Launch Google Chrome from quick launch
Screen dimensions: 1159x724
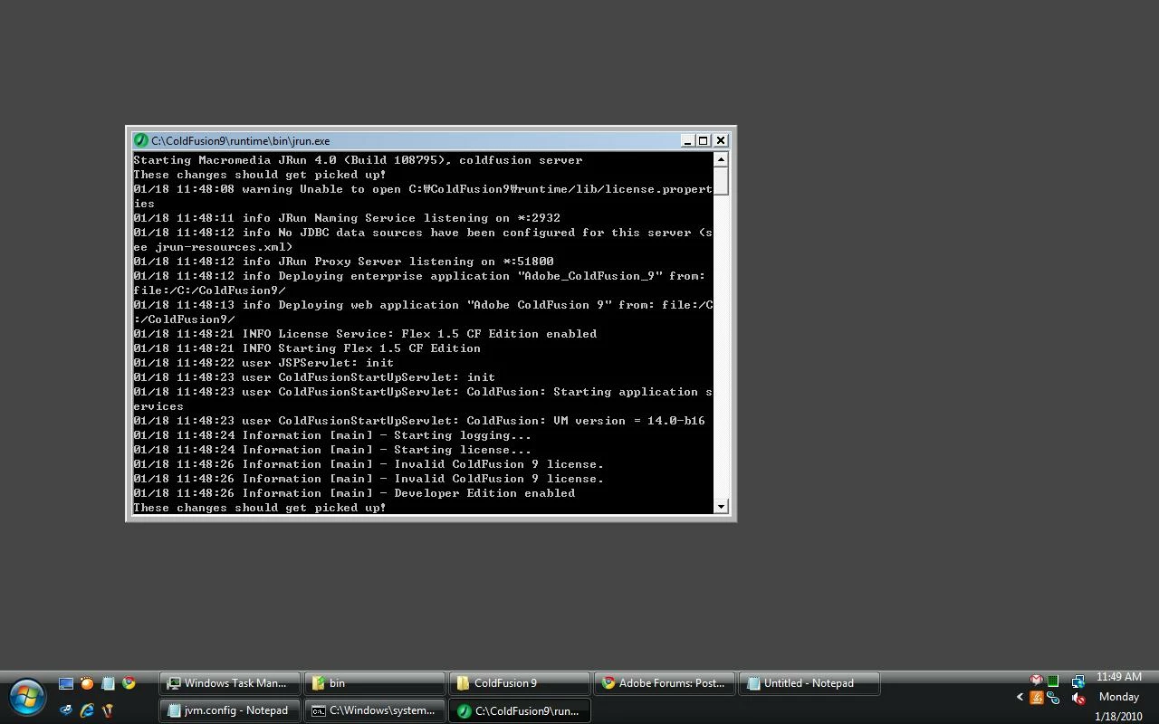129,683
